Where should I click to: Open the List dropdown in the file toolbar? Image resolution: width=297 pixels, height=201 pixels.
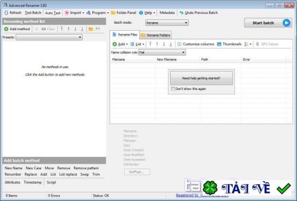click(x=137, y=44)
